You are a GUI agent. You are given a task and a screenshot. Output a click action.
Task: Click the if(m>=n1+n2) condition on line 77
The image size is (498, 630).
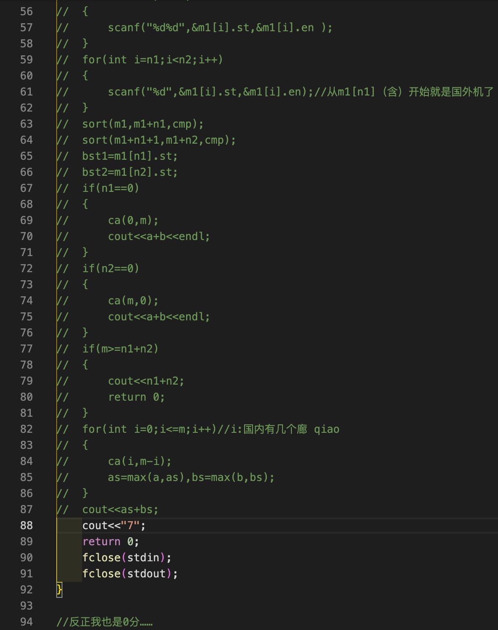[120, 349]
